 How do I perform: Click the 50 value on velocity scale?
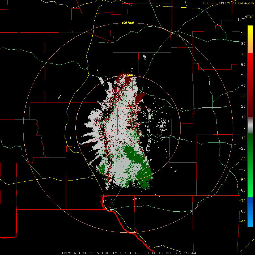click(x=243, y=75)
